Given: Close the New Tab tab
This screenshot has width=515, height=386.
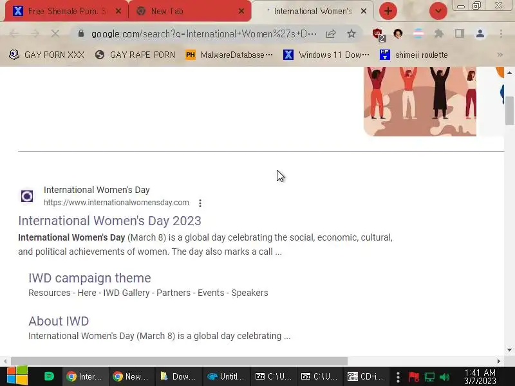Looking at the screenshot, I should coord(241,11).
